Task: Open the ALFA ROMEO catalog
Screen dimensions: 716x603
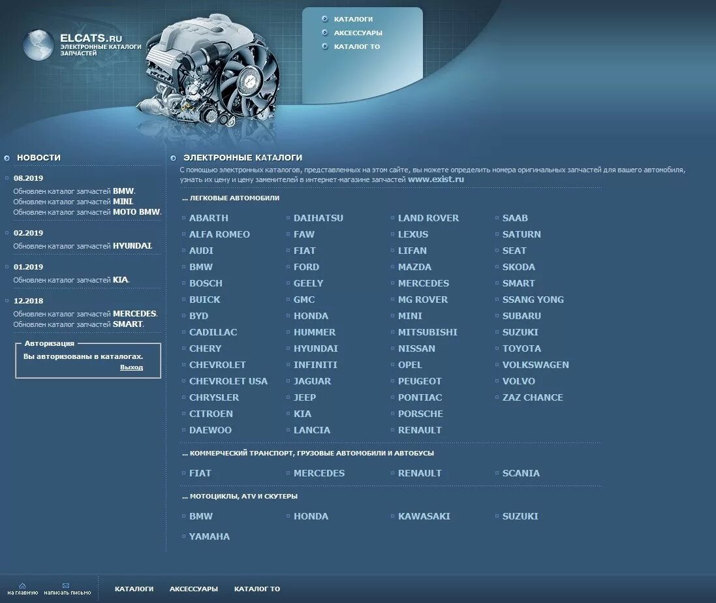Action: click(220, 234)
